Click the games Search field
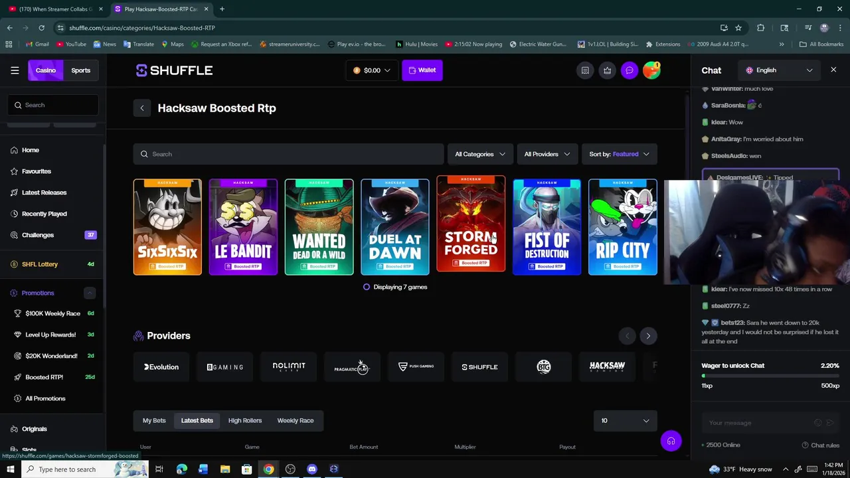 tap(288, 154)
